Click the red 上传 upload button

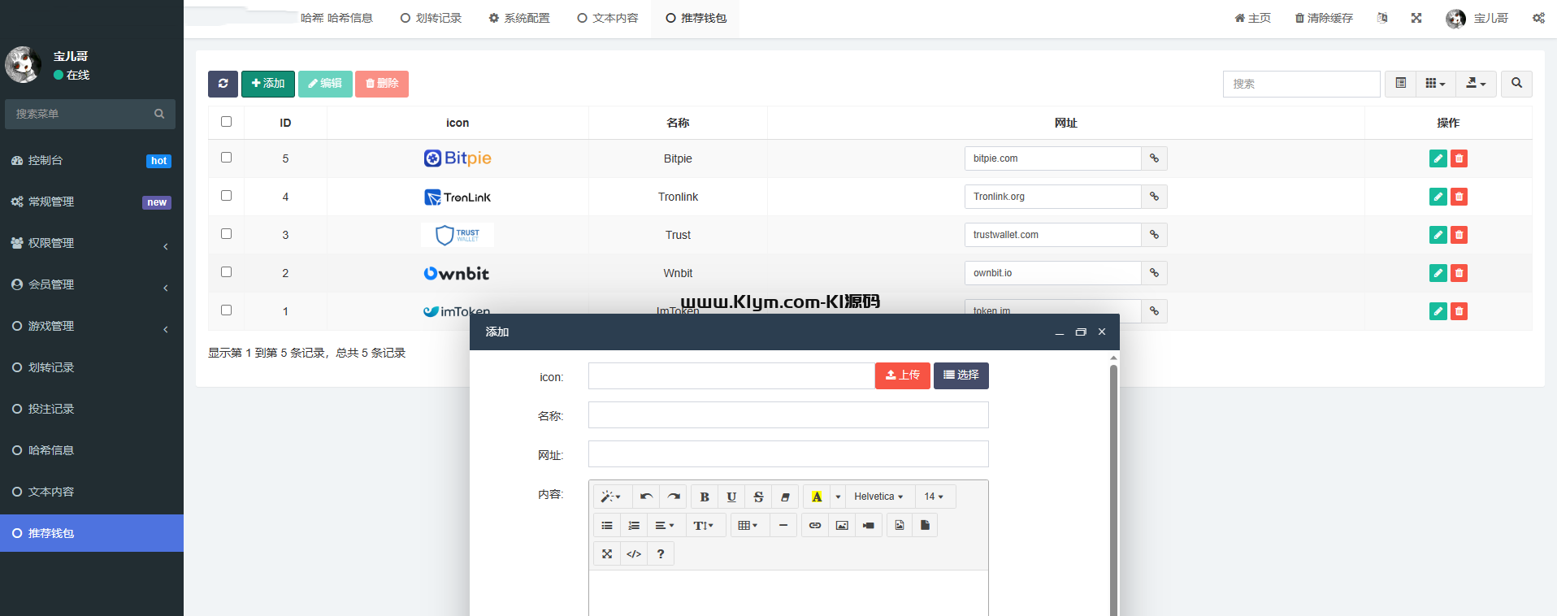click(902, 375)
